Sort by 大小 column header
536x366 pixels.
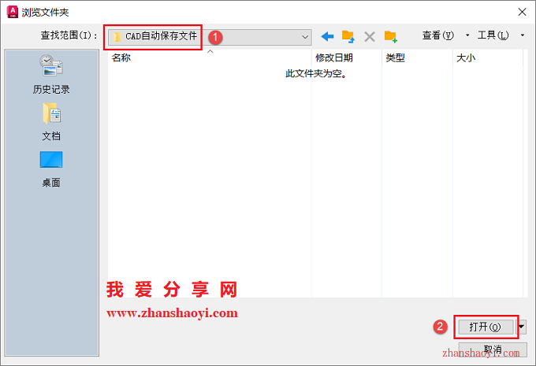point(488,57)
